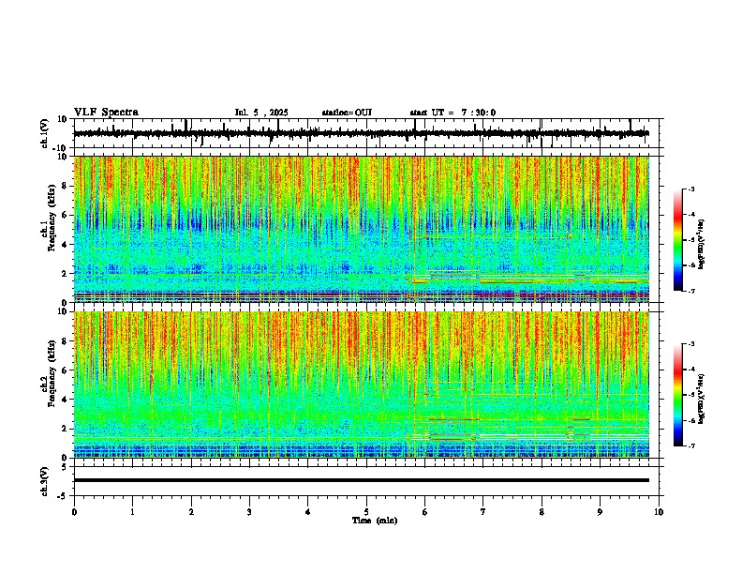The image size is (742, 574).
Task: Click the "VLF Spectra" plot title
Action: click(106, 113)
